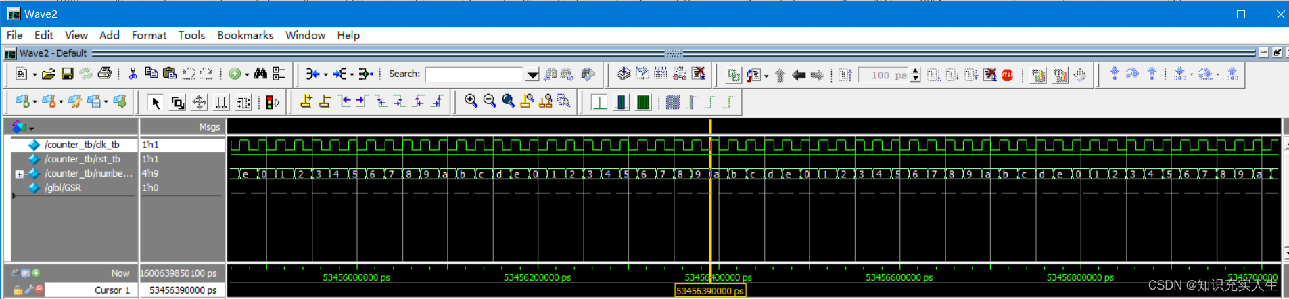Open the Window menu
The image size is (1289, 299).
click(305, 35)
